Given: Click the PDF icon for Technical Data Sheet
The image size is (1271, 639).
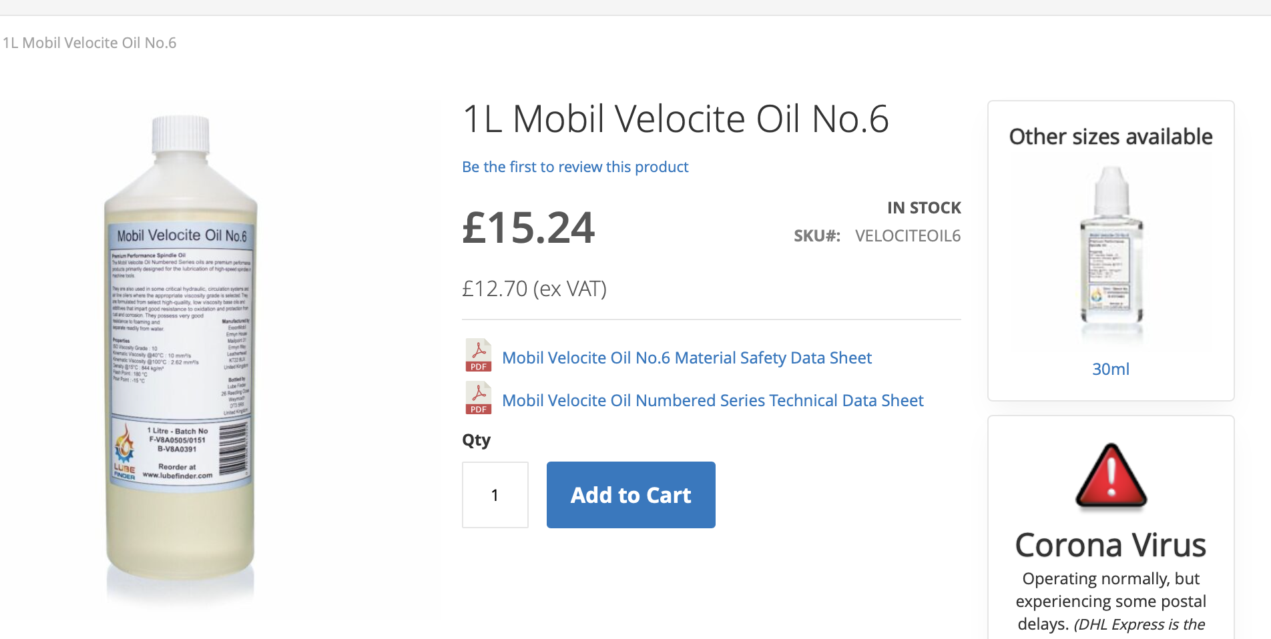Looking at the screenshot, I should [x=479, y=398].
